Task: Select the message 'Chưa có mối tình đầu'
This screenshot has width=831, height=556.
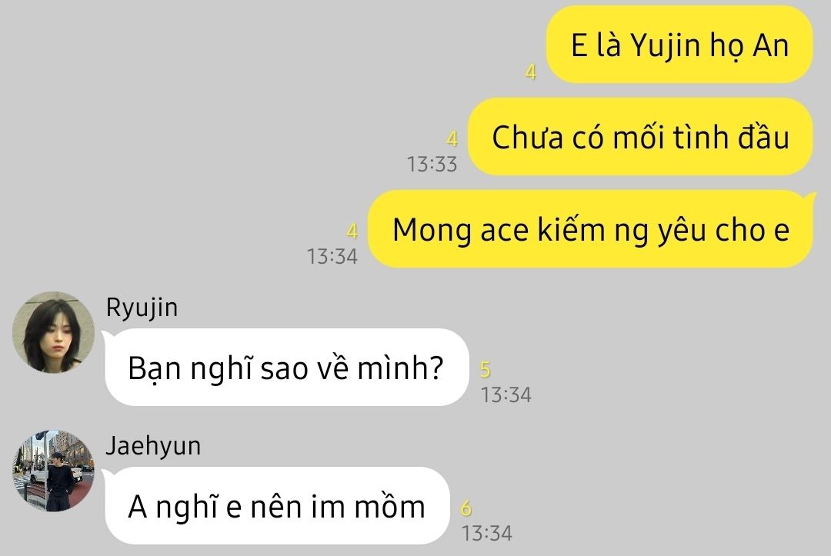Action: click(640, 137)
